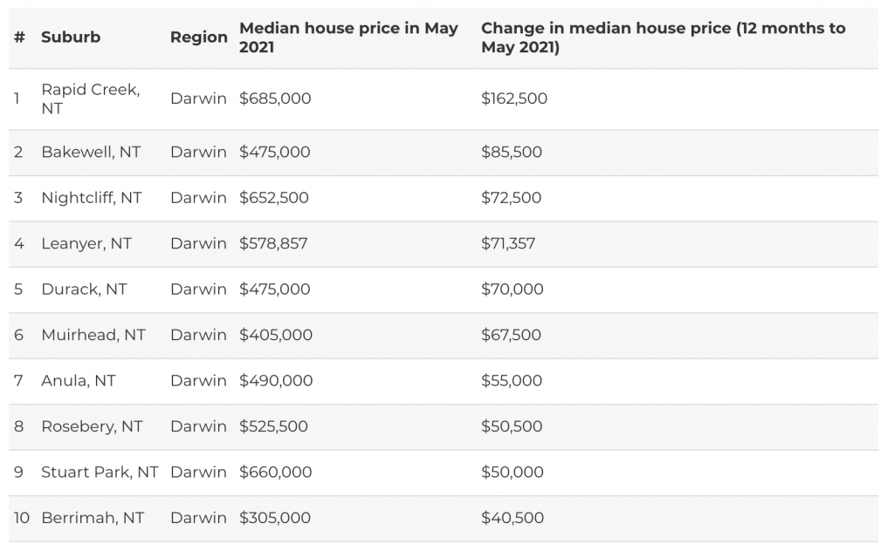Click the $162,500 price change value
Screen dimensions: 894x551
(x=514, y=99)
